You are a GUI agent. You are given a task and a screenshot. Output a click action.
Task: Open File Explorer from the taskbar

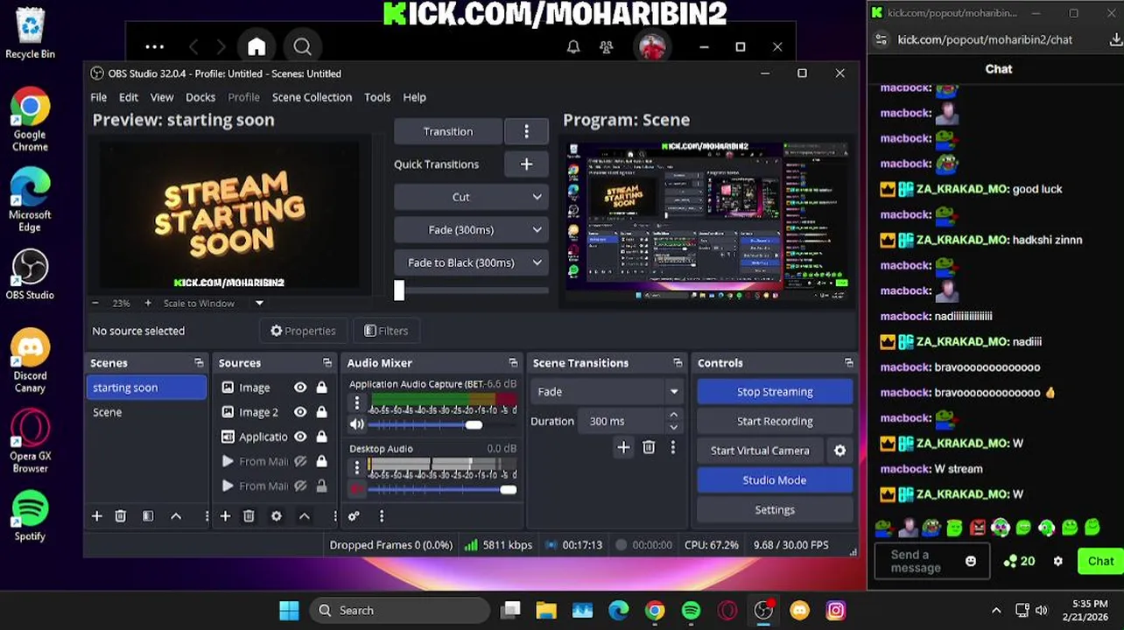pyautogui.click(x=546, y=611)
